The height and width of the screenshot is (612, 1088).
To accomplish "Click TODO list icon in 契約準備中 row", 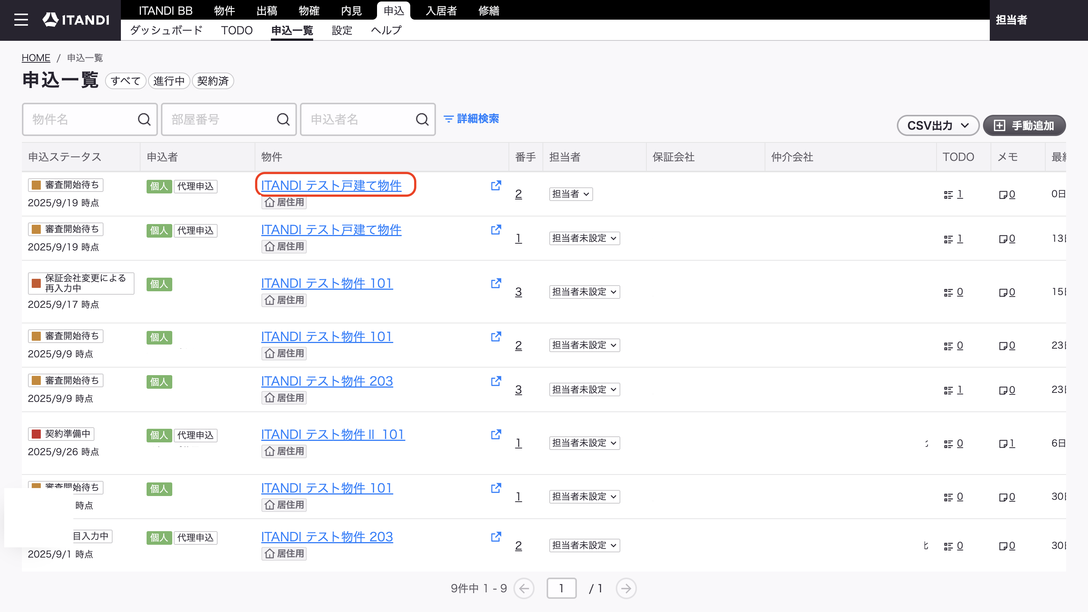I will pyautogui.click(x=948, y=444).
